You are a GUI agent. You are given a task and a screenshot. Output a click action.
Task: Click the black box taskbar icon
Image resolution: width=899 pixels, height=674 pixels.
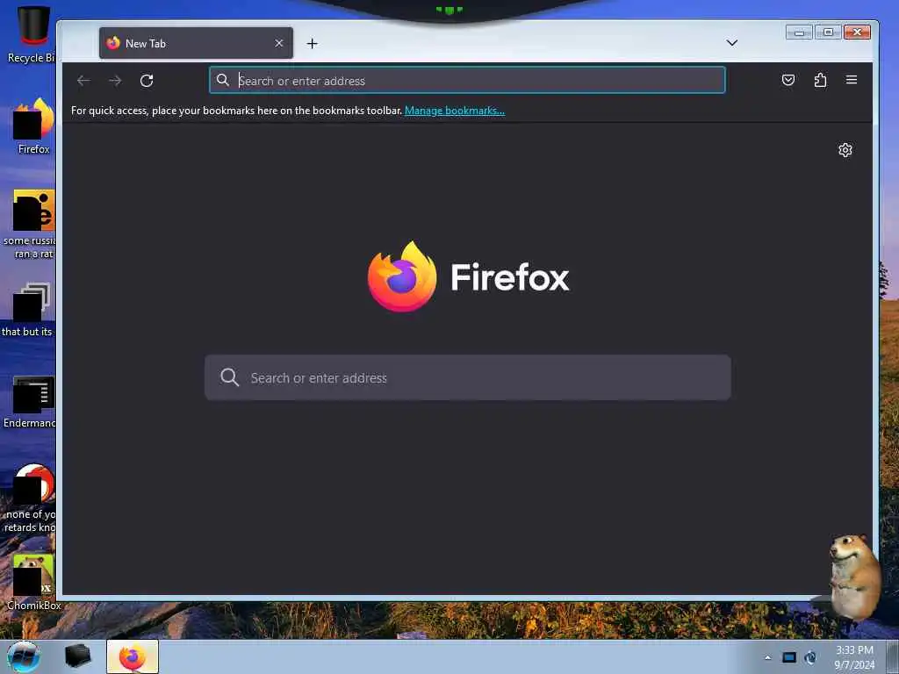pyautogui.click(x=77, y=656)
